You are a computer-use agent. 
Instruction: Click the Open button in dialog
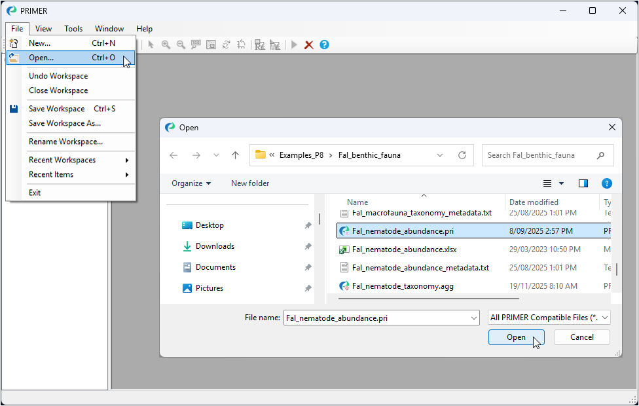click(516, 337)
